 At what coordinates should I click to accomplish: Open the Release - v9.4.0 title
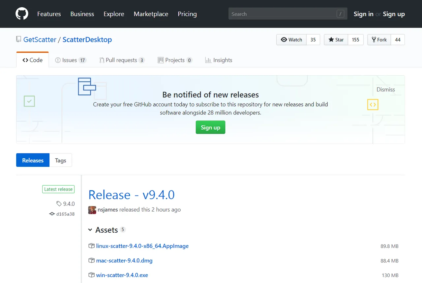(131, 195)
